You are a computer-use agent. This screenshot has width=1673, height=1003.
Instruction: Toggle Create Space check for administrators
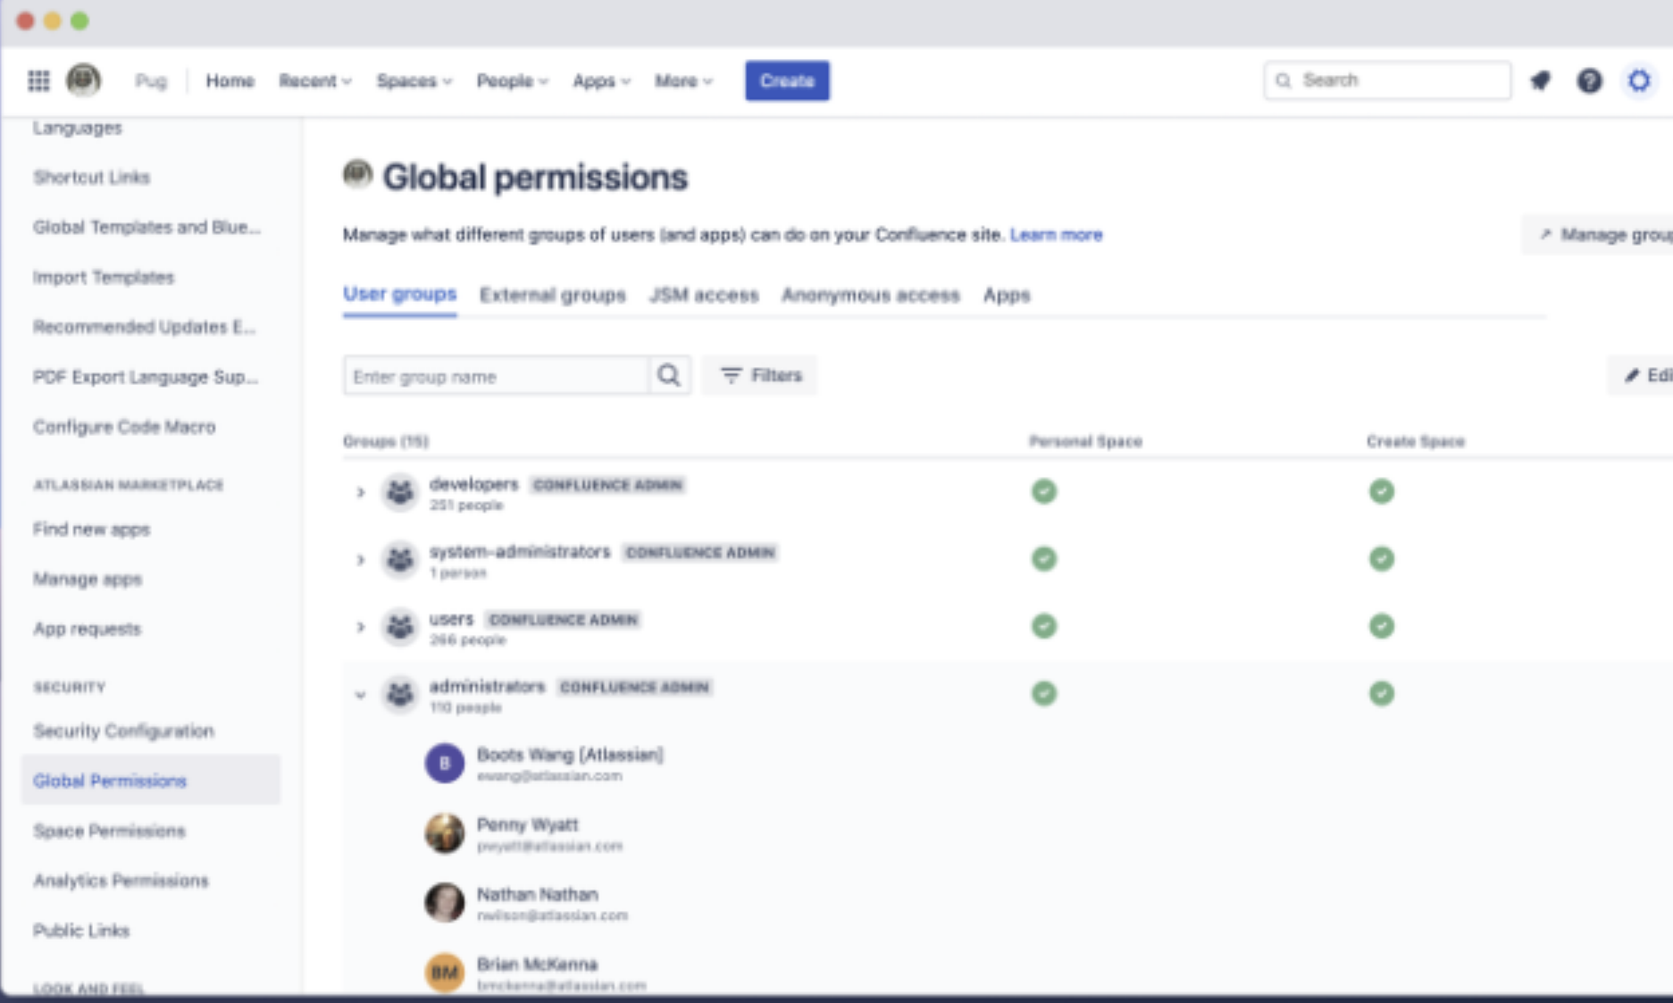(x=1381, y=694)
